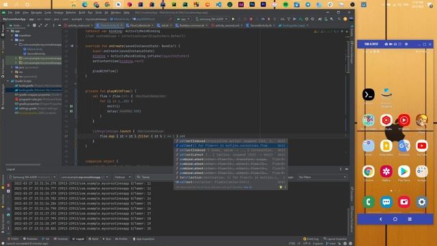Open the Logcat panel options menu (three dots)
The width and height of the screenshot is (437, 246).
pos(341,169)
